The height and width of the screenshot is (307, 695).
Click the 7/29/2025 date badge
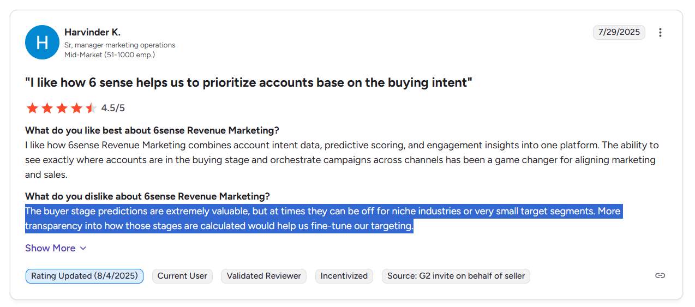[619, 32]
